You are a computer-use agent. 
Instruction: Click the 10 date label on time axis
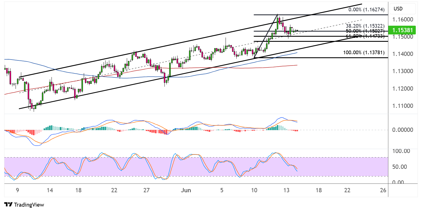254,190
